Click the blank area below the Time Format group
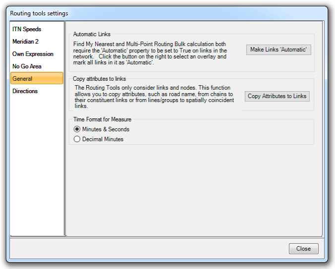 coord(193,188)
